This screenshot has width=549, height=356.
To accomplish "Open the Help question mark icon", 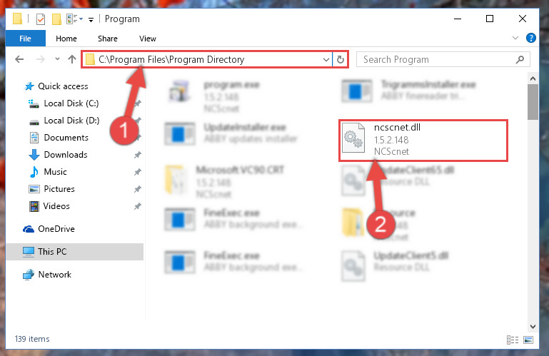I will 530,38.
